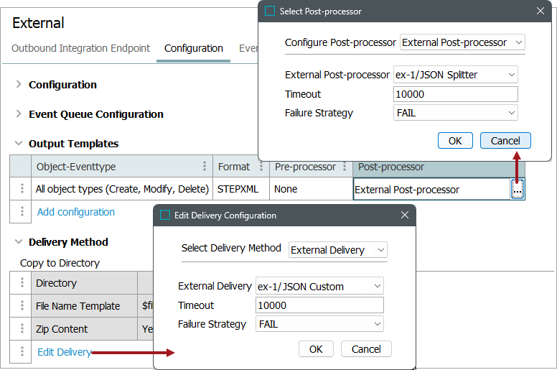Click Timeout field in Edit Delivery Configuration

pyautogui.click(x=319, y=305)
